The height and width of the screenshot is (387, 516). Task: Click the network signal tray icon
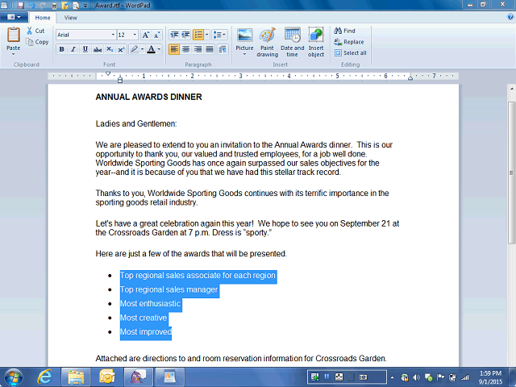pyautogui.click(x=465, y=377)
